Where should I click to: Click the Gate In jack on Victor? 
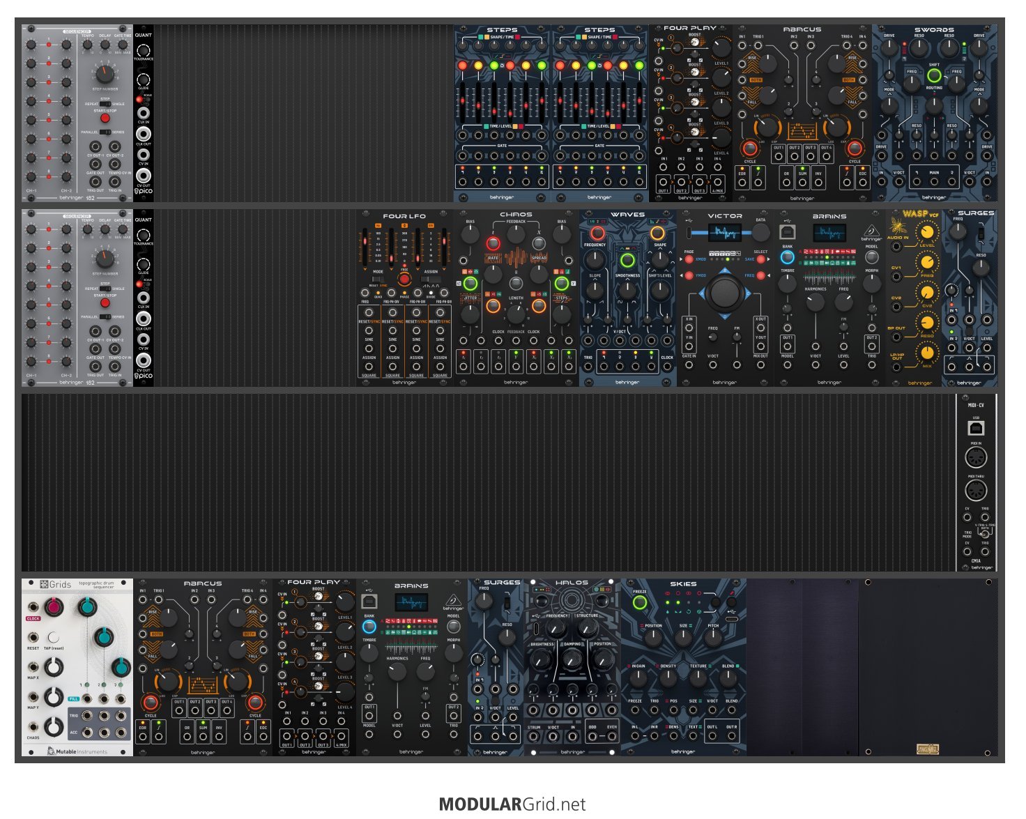coord(689,365)
